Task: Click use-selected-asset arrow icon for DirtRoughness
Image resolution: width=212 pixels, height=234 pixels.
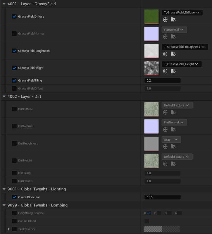Action: [165, 147]
